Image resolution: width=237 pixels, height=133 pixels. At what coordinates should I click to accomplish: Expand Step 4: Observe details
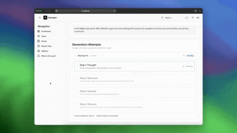click(x=77, y=105)
